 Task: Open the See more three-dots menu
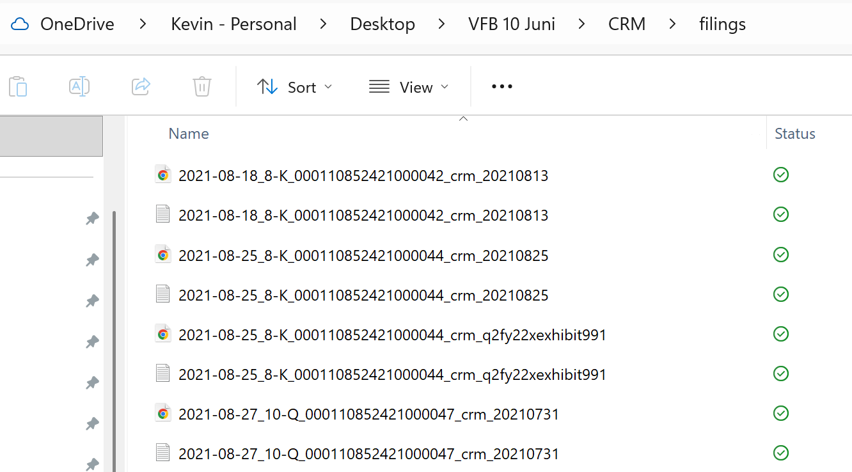[x=502, y=86]
